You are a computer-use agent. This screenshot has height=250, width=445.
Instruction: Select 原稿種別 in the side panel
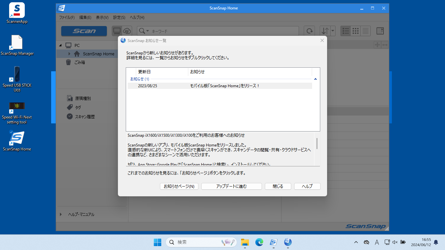click(x=83, y=98)
